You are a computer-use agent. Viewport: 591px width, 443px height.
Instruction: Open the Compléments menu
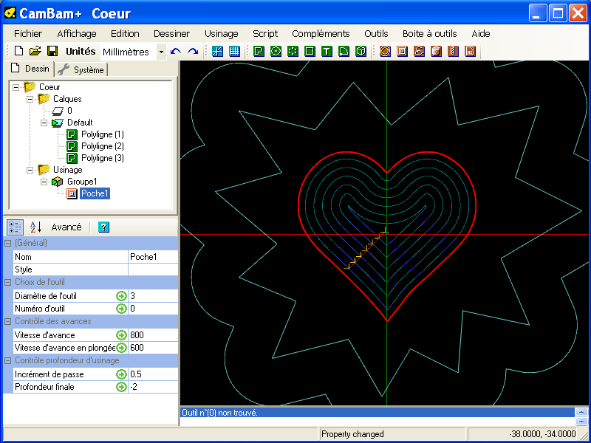click(321, 33)
